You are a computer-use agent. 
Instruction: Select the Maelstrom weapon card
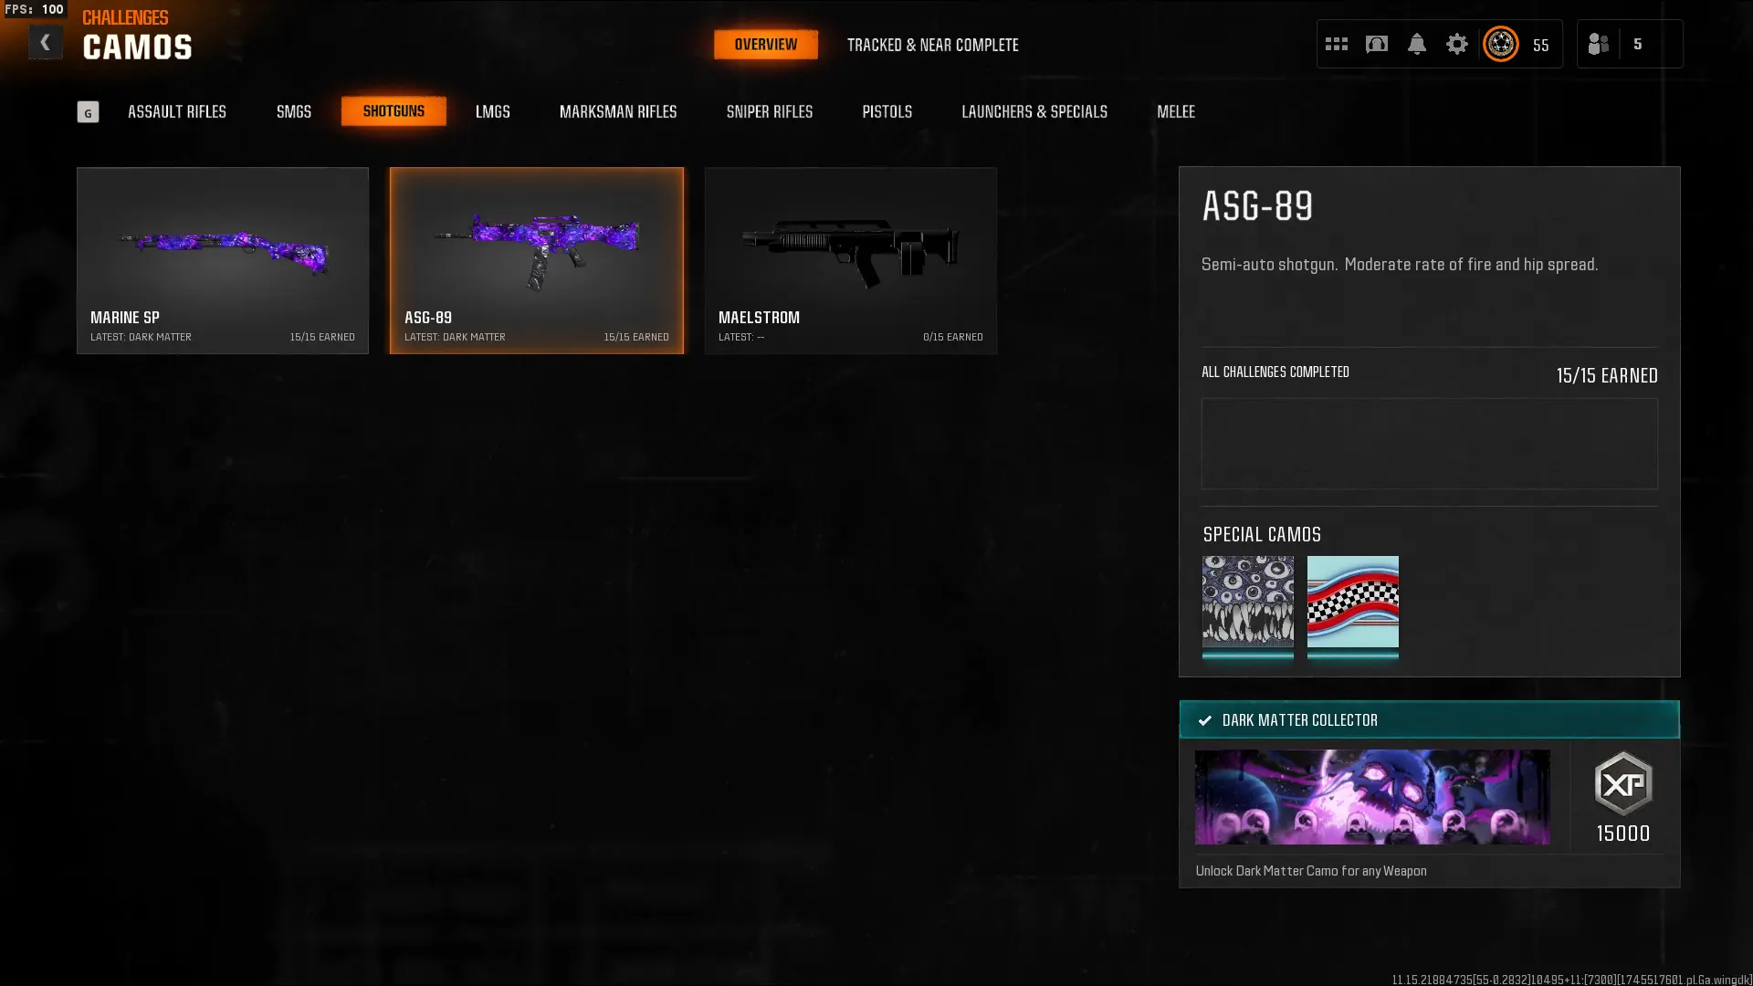pos(850,260)
